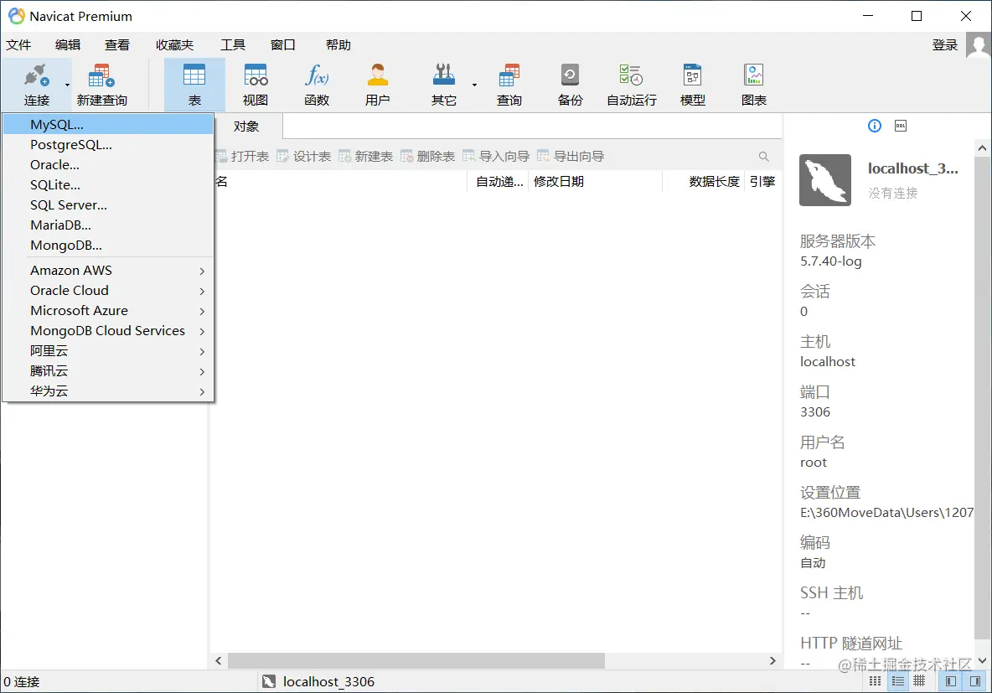The height and width of the screenshot is (693, 992).
Task: Open the 查询 query toolbar icon
Action: [x=509, y=85]
